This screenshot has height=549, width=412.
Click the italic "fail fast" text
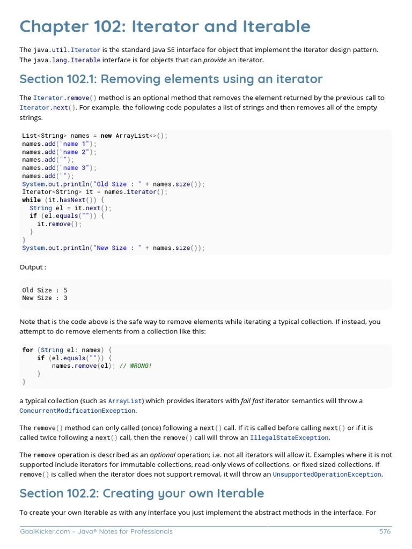(252, 401)
